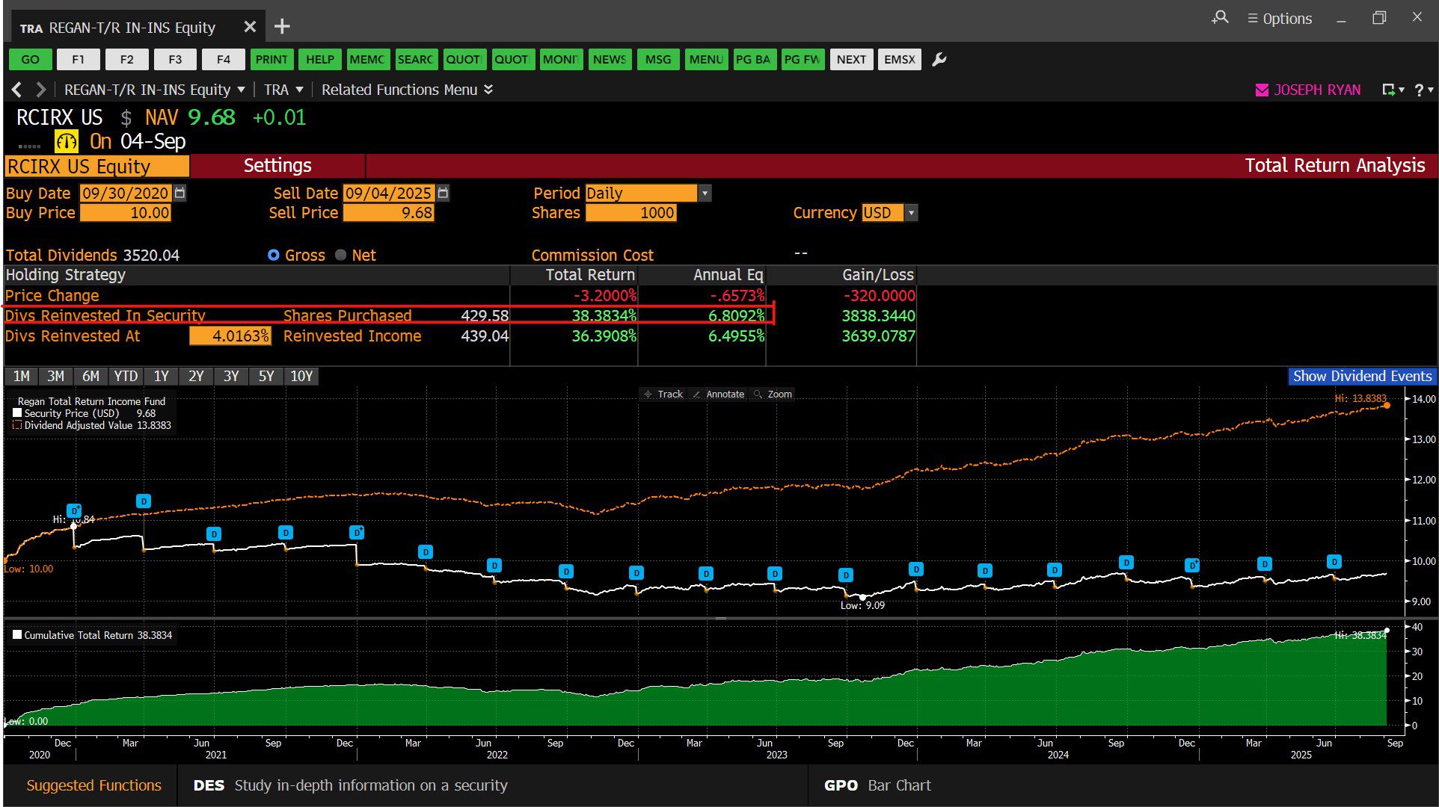Click the wrench settings icon in toolbar
The width and height of the screenshot is (1439, 807).
click(x=939, y=60)
